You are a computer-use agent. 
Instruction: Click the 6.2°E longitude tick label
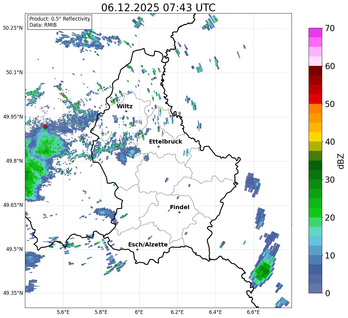(x=177, y=312)
